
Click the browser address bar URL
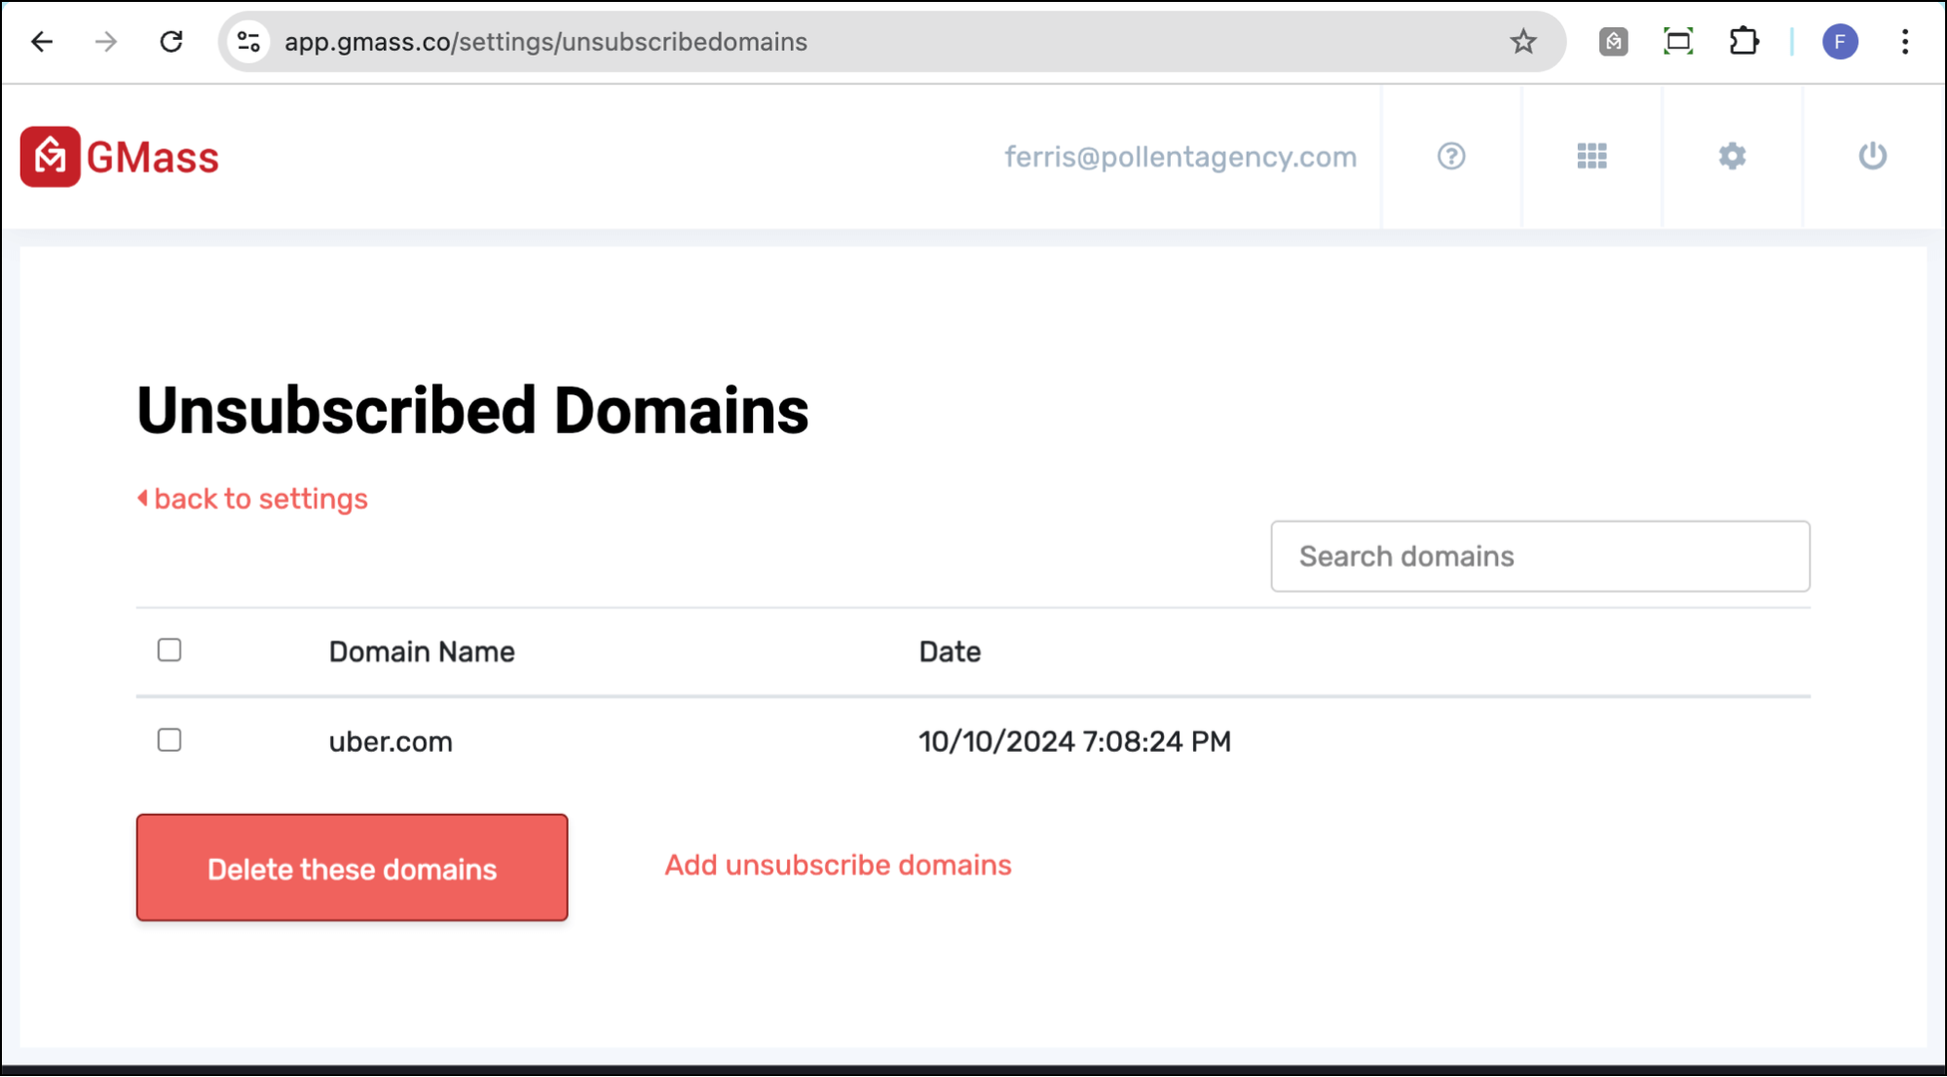pyautogui.click(x=545, y=42)
